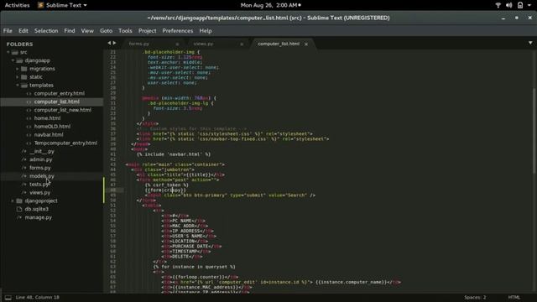Click the djangoproject folder icon

tap(19, 201)
